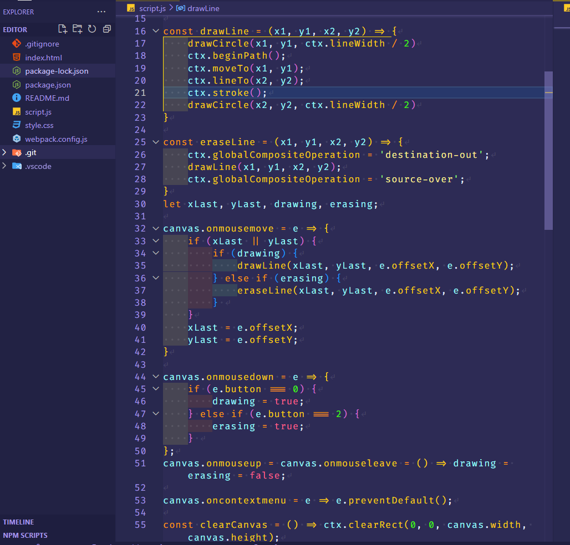Open package.json file
This screenshot has width=570, height=545.
48,85
